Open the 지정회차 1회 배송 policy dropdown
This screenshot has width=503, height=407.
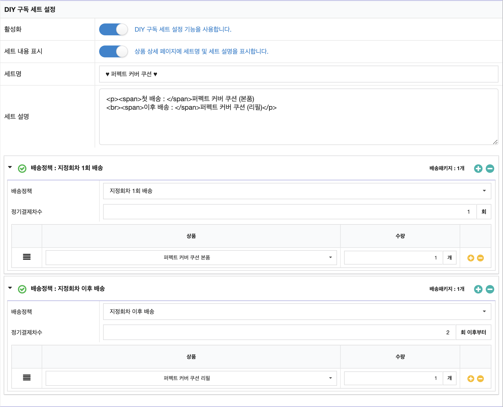[x=297, y=191]
